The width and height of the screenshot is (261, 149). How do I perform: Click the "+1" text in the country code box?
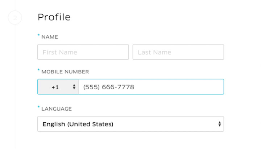point(55,87)
